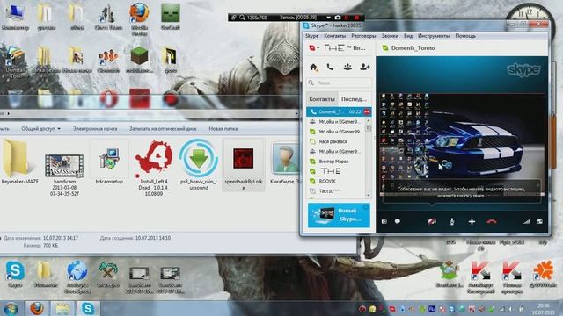Click the Bandicam camera screenshot icon

tap(338, 18)
